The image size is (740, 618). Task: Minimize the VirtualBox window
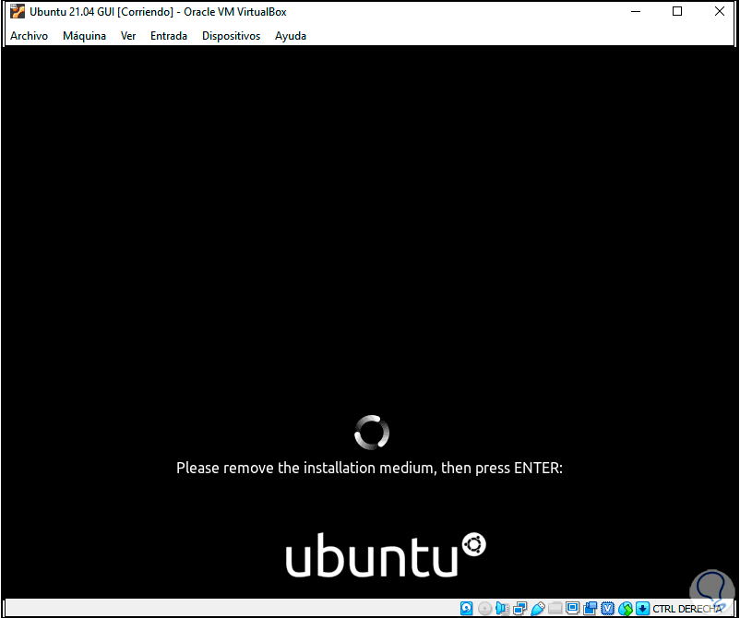636,11
